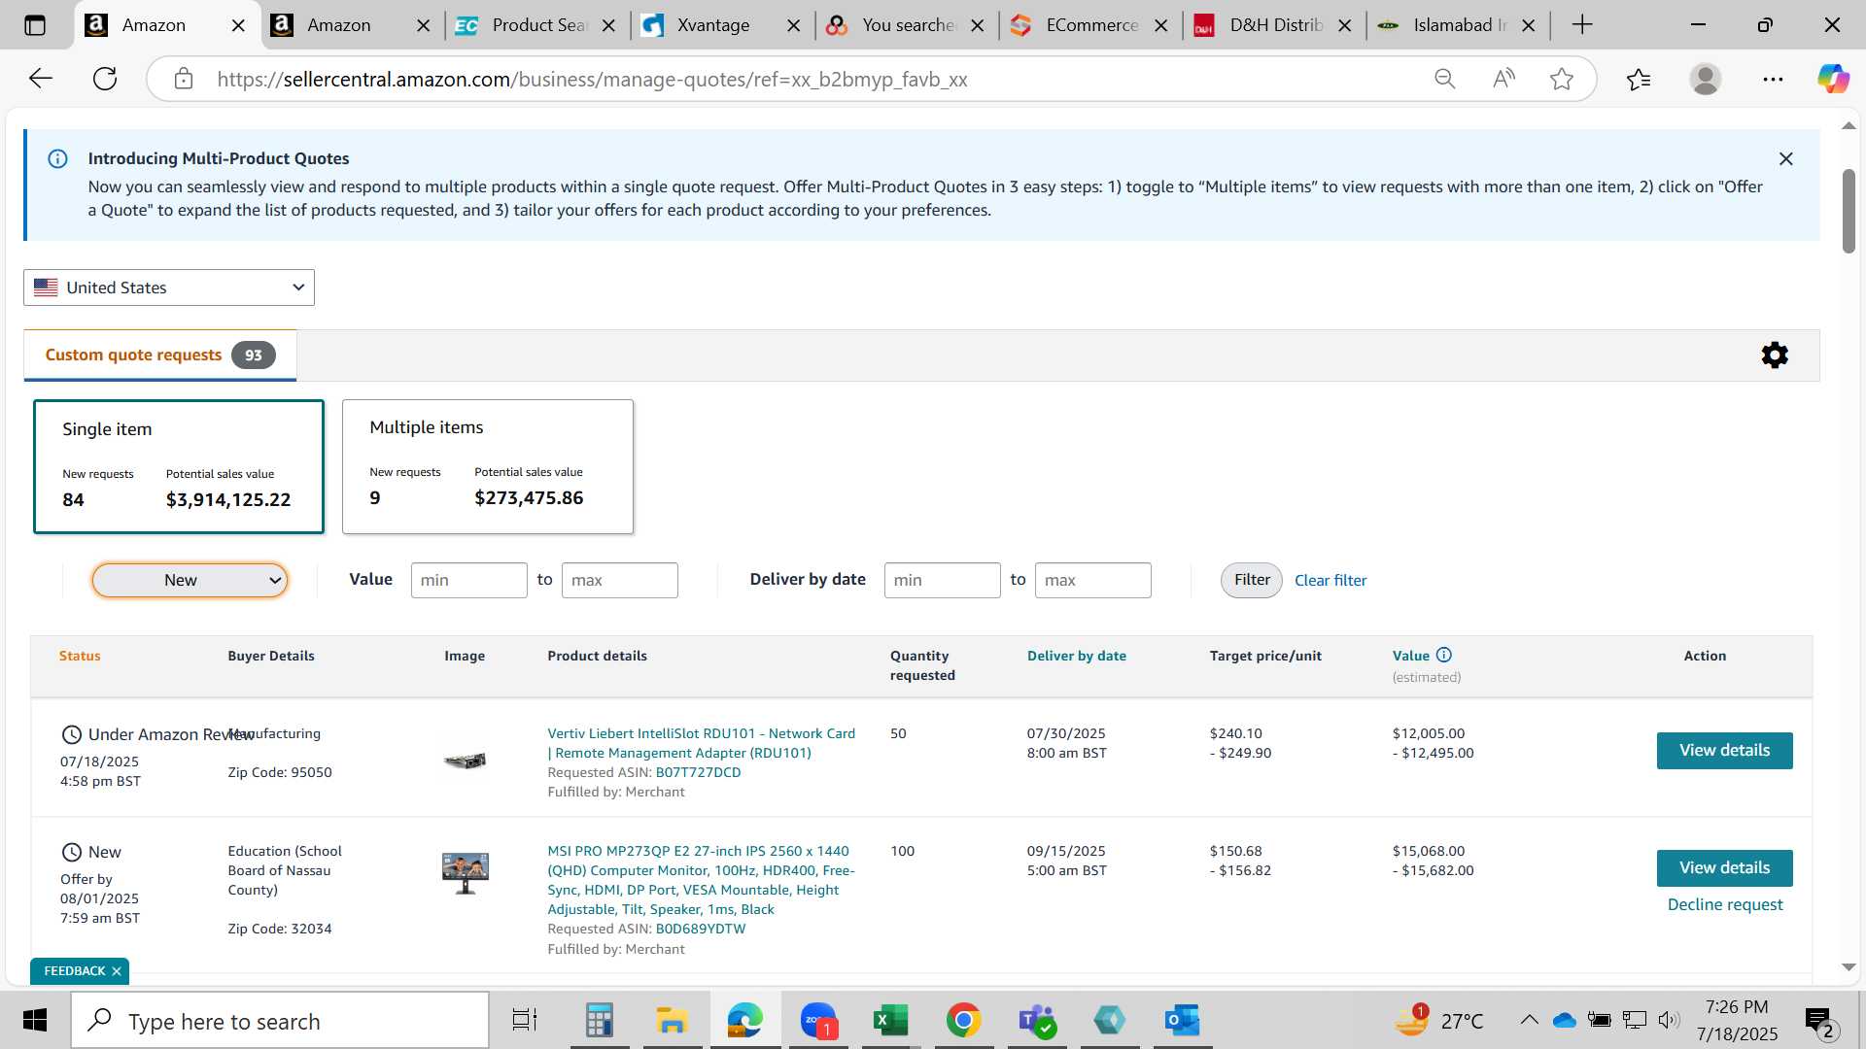Open Windows Start menu

[35, 1021]
